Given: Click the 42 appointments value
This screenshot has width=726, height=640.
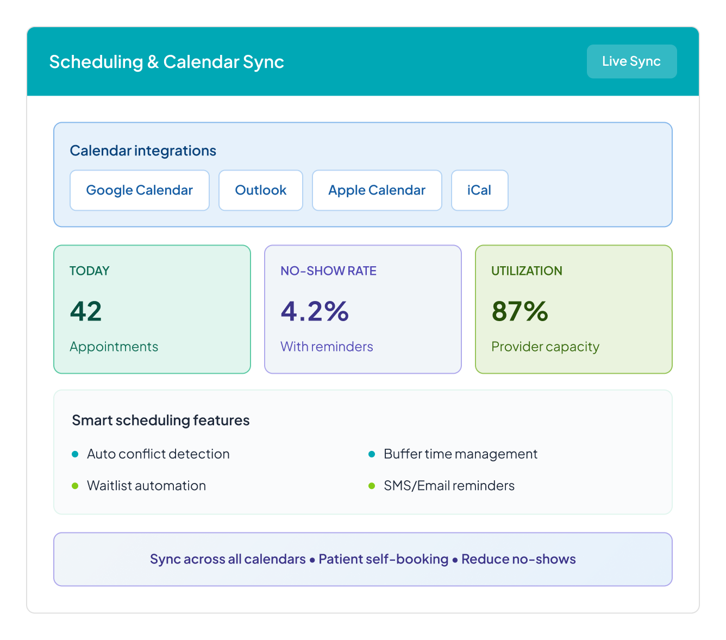Looking at the screenshot, I should click(86, 311).
